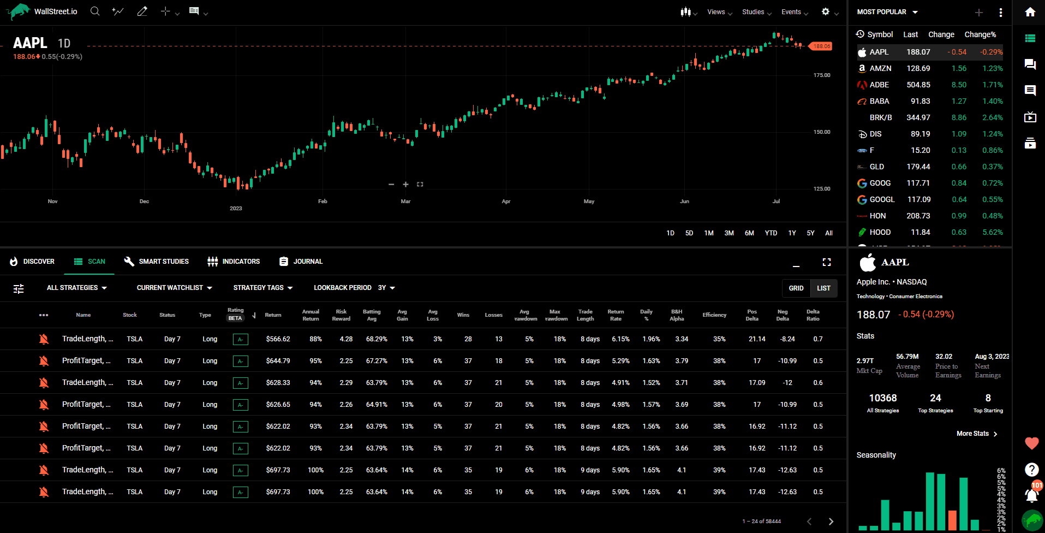Select AMZN row in watchlist
The height and width of the screenshot is (533, 1045).
pos(930,68)
